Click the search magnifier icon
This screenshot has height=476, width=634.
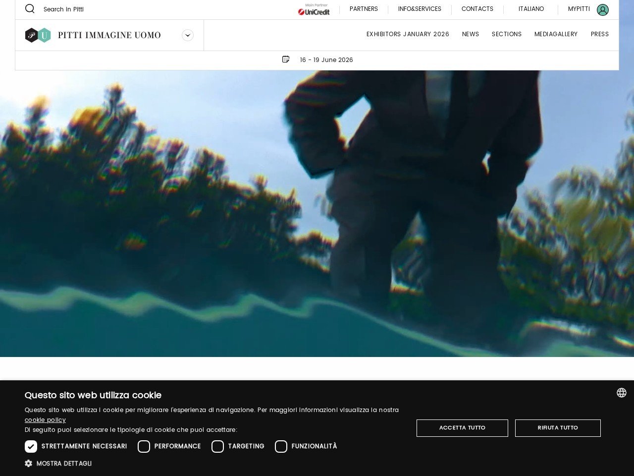30,9
